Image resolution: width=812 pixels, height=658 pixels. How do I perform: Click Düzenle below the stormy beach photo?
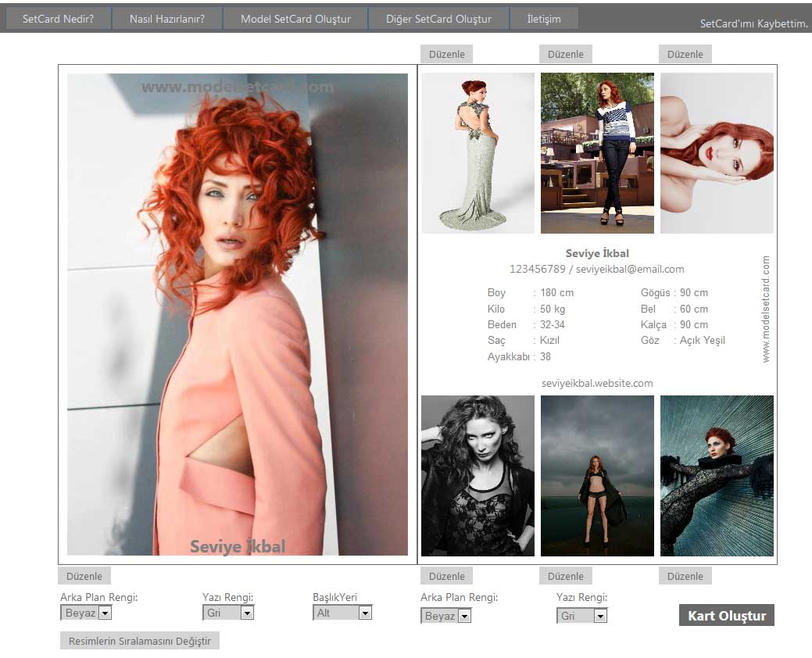coord(566,576)
